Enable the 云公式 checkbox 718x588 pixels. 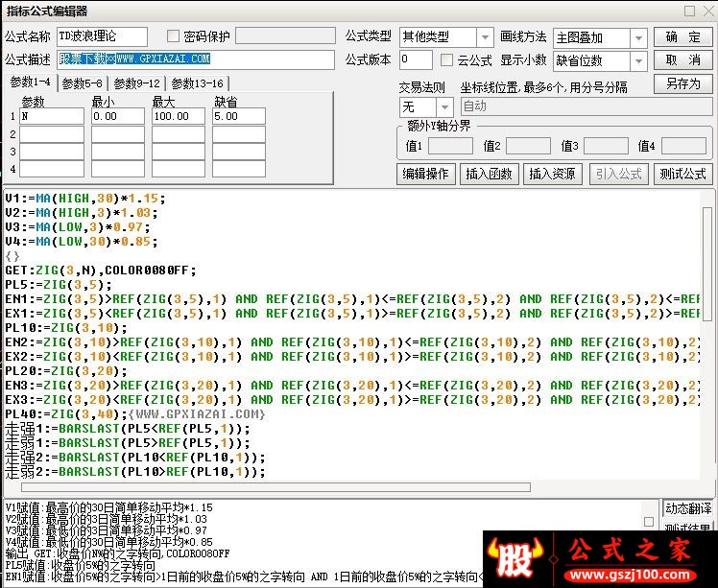pos(447,60)
